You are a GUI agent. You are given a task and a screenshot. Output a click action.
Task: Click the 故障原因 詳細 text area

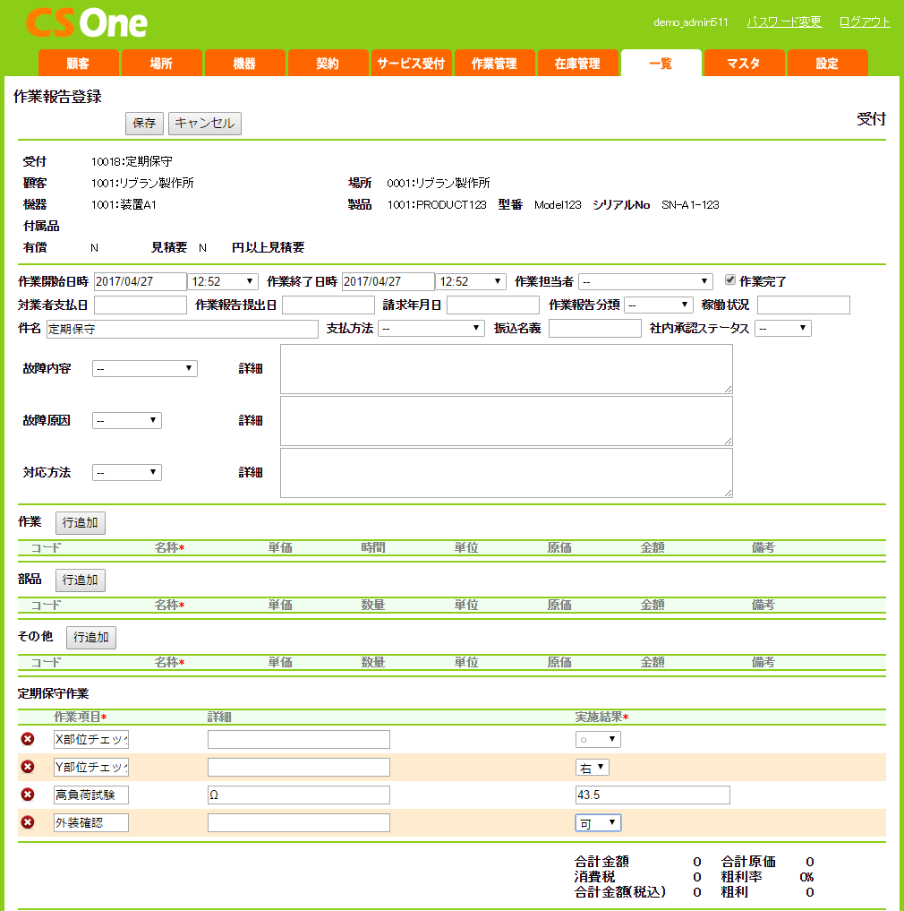(507, 421)
